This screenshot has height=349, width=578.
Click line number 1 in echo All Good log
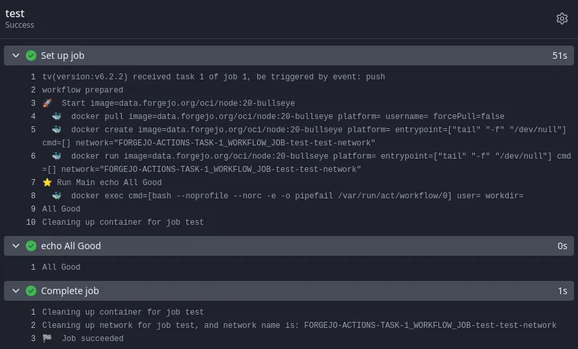(x=33, y=267)
